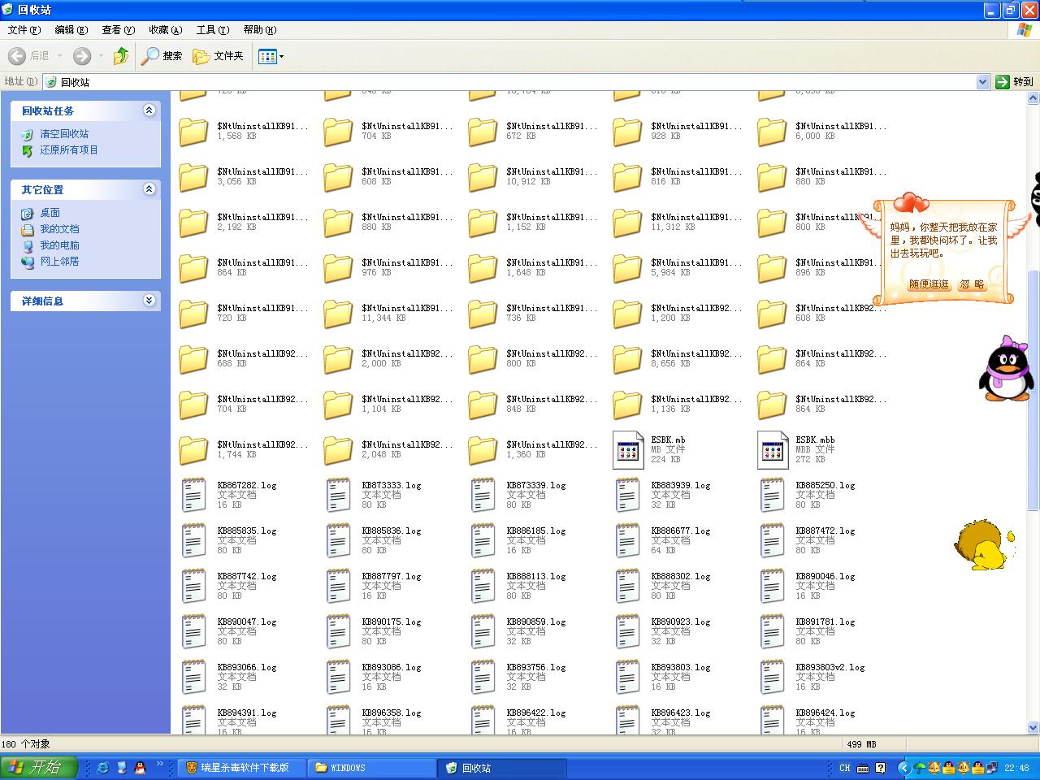The image size is (1040, 780).
Task: Select the ESBK.mbb file icon
Action: (773, 450)
